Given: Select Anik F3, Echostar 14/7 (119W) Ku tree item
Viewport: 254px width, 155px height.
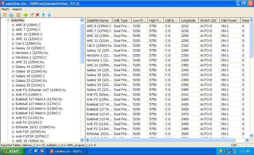Looking at the screenshot, I should (41, 90).
